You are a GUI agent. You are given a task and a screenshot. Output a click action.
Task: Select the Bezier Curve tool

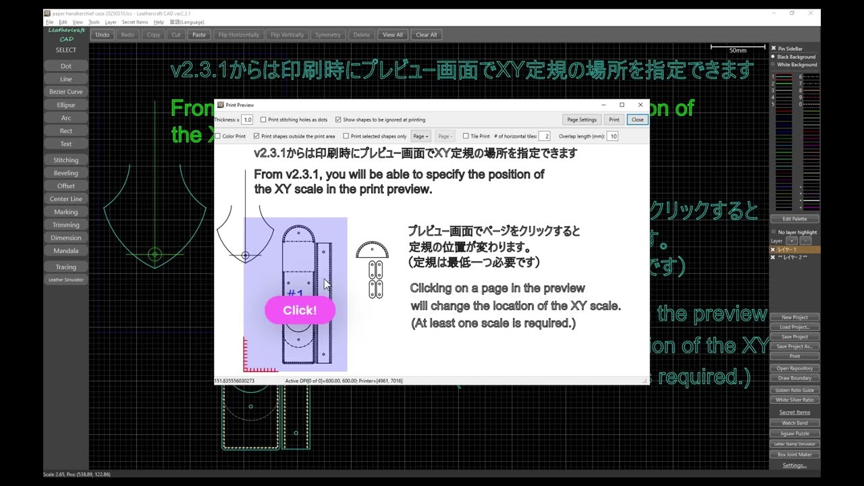coord(65,91)
